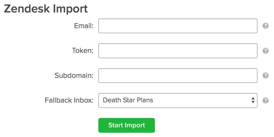Viewport: 274px width, 137px height.
Task: Click the green Start Import button text
Action: pos(126,125)
